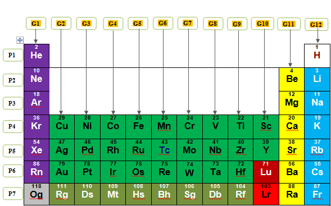Select the Cs cesium cell
The height and width of the screenshot is (206, 331).
pos(318,172)
